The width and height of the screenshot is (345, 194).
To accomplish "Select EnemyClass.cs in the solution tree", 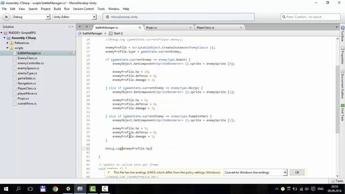I will point(27,58).
